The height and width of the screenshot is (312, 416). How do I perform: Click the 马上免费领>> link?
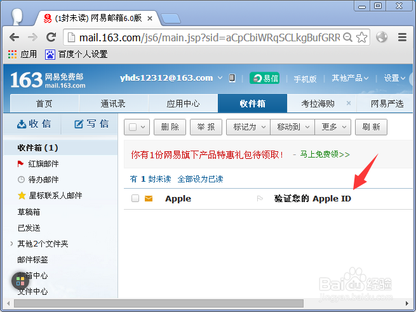pos(325,154)
